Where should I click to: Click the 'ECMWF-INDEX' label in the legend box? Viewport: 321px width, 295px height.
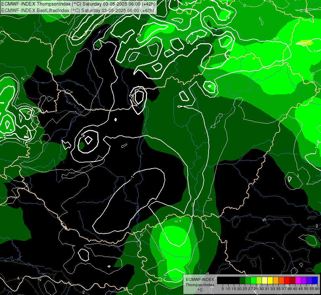200,280
